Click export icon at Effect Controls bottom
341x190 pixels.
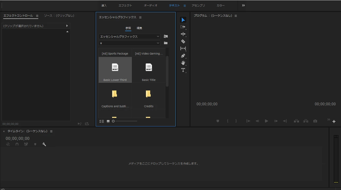coord(87,124)
